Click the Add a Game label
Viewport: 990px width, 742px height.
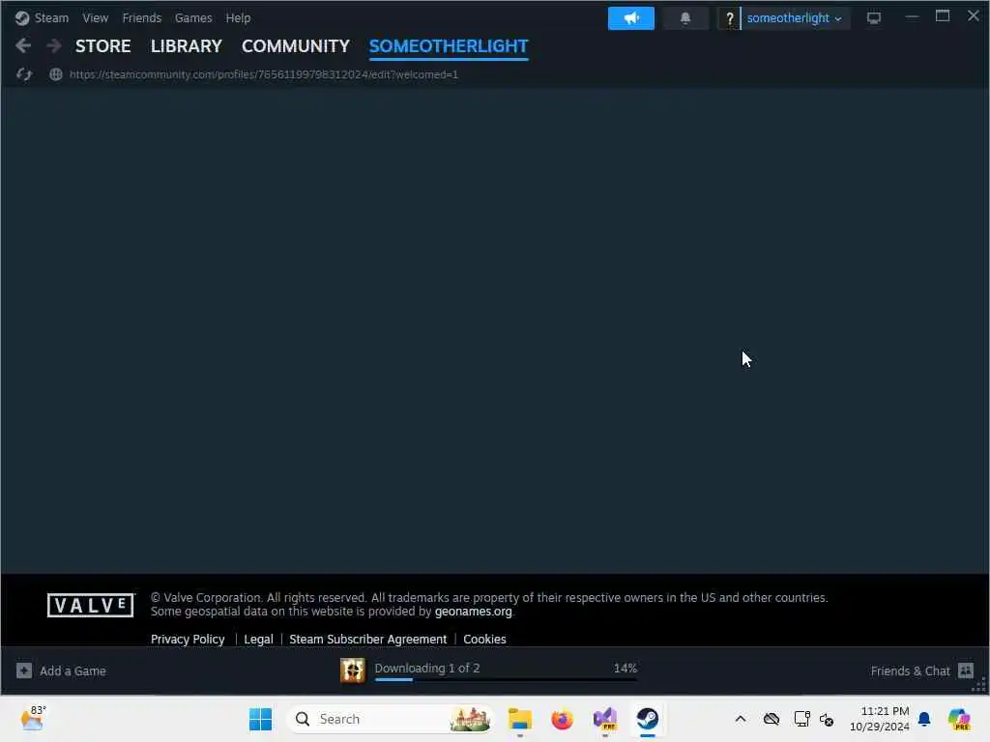pyautogui.click(x=73, y=671)
